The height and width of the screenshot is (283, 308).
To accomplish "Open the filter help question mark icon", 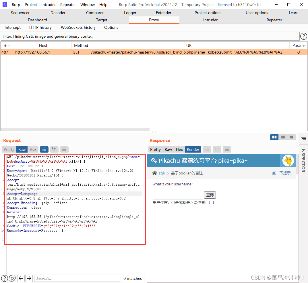I will coord(303,36).
